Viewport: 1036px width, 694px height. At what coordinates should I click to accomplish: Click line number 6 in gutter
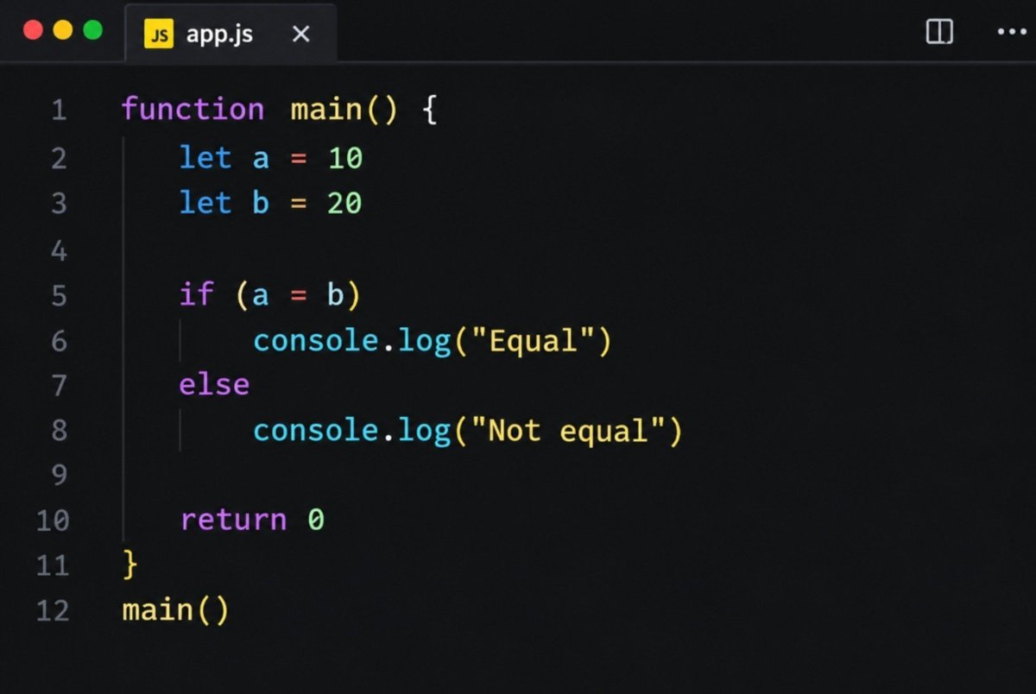pos(59,342)
